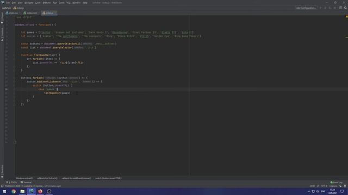This screenshot has width=348, height=195.
Task: Click the network icon in system tray
Action: [x=313, y=191]
